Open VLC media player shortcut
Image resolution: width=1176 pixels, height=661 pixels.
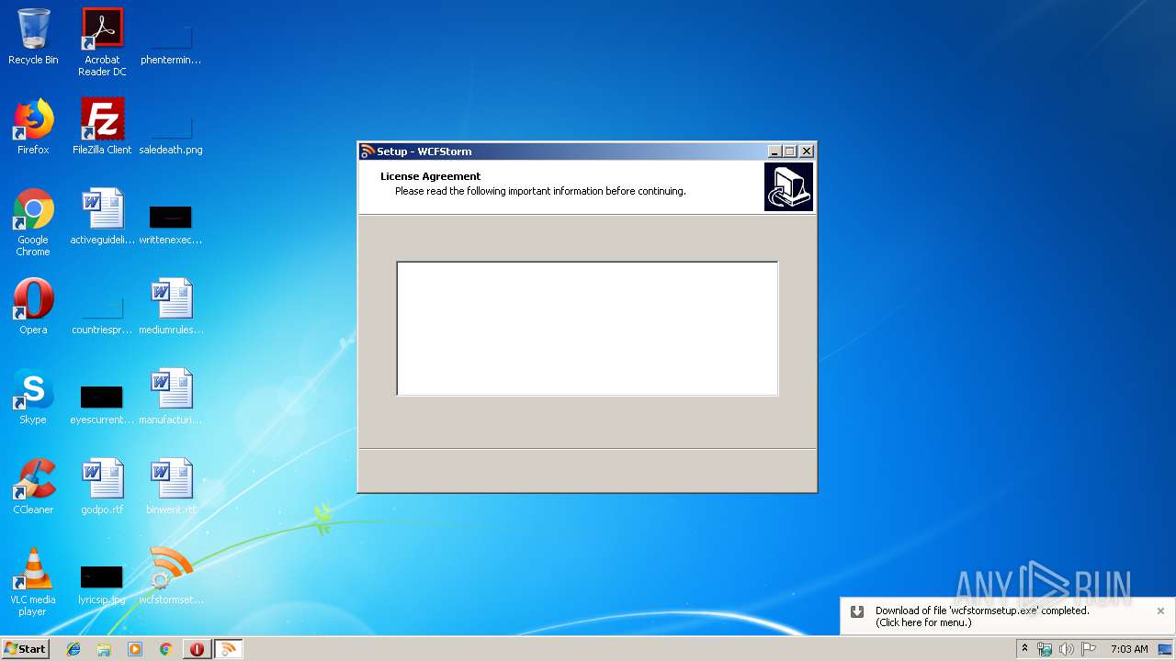(x=33, y=582)
